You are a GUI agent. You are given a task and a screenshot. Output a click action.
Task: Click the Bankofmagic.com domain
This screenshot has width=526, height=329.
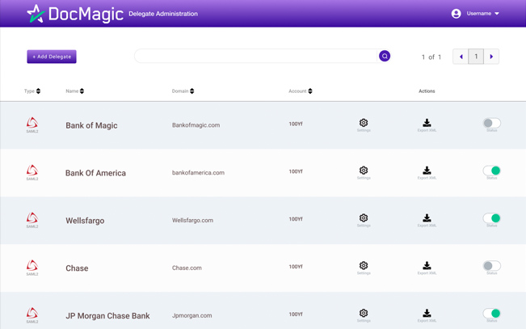[x=196, y=125]
